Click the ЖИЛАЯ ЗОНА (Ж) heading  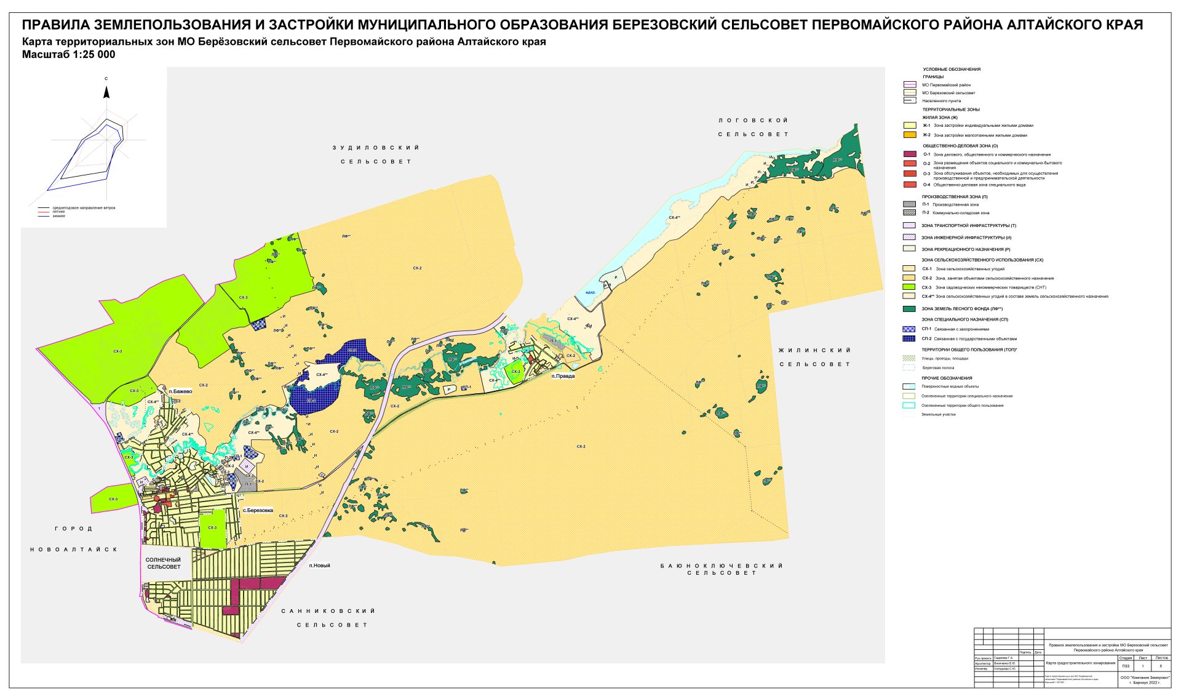[939, 118]
